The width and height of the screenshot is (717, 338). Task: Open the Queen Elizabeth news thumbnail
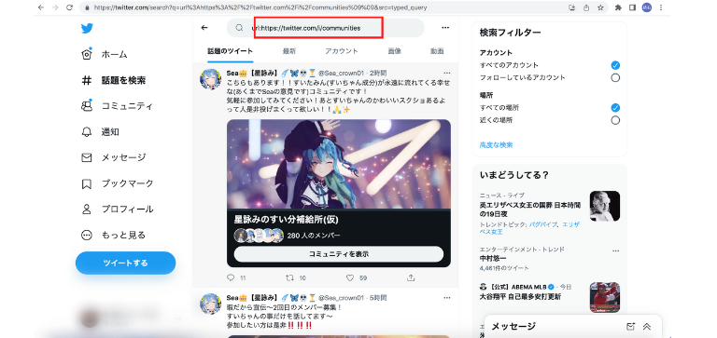(x=605, y=206)
